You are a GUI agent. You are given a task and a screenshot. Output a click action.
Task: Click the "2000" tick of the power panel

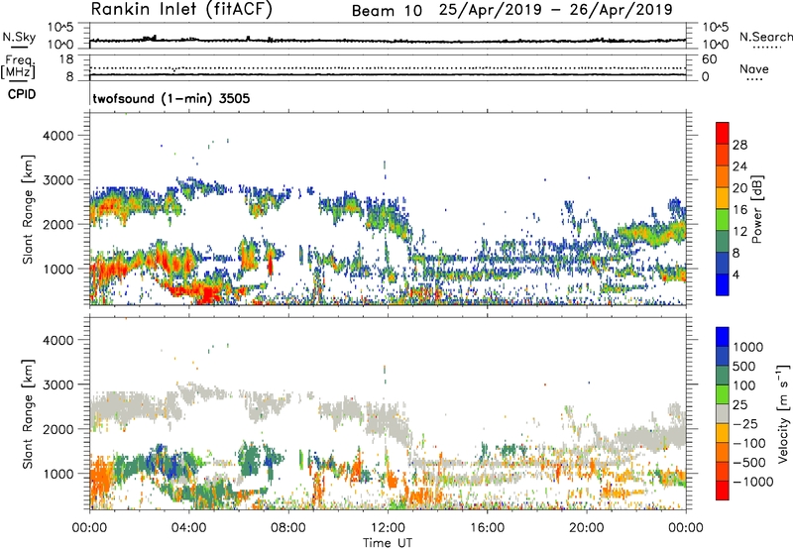pos(58,224)
